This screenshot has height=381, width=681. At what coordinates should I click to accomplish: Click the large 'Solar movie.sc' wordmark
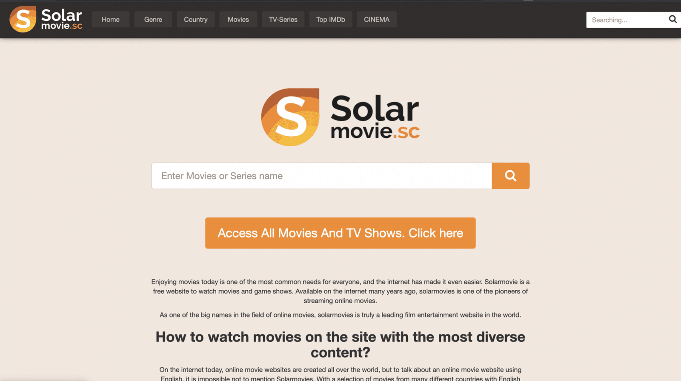pyautogui.click(x=375, y=117)
